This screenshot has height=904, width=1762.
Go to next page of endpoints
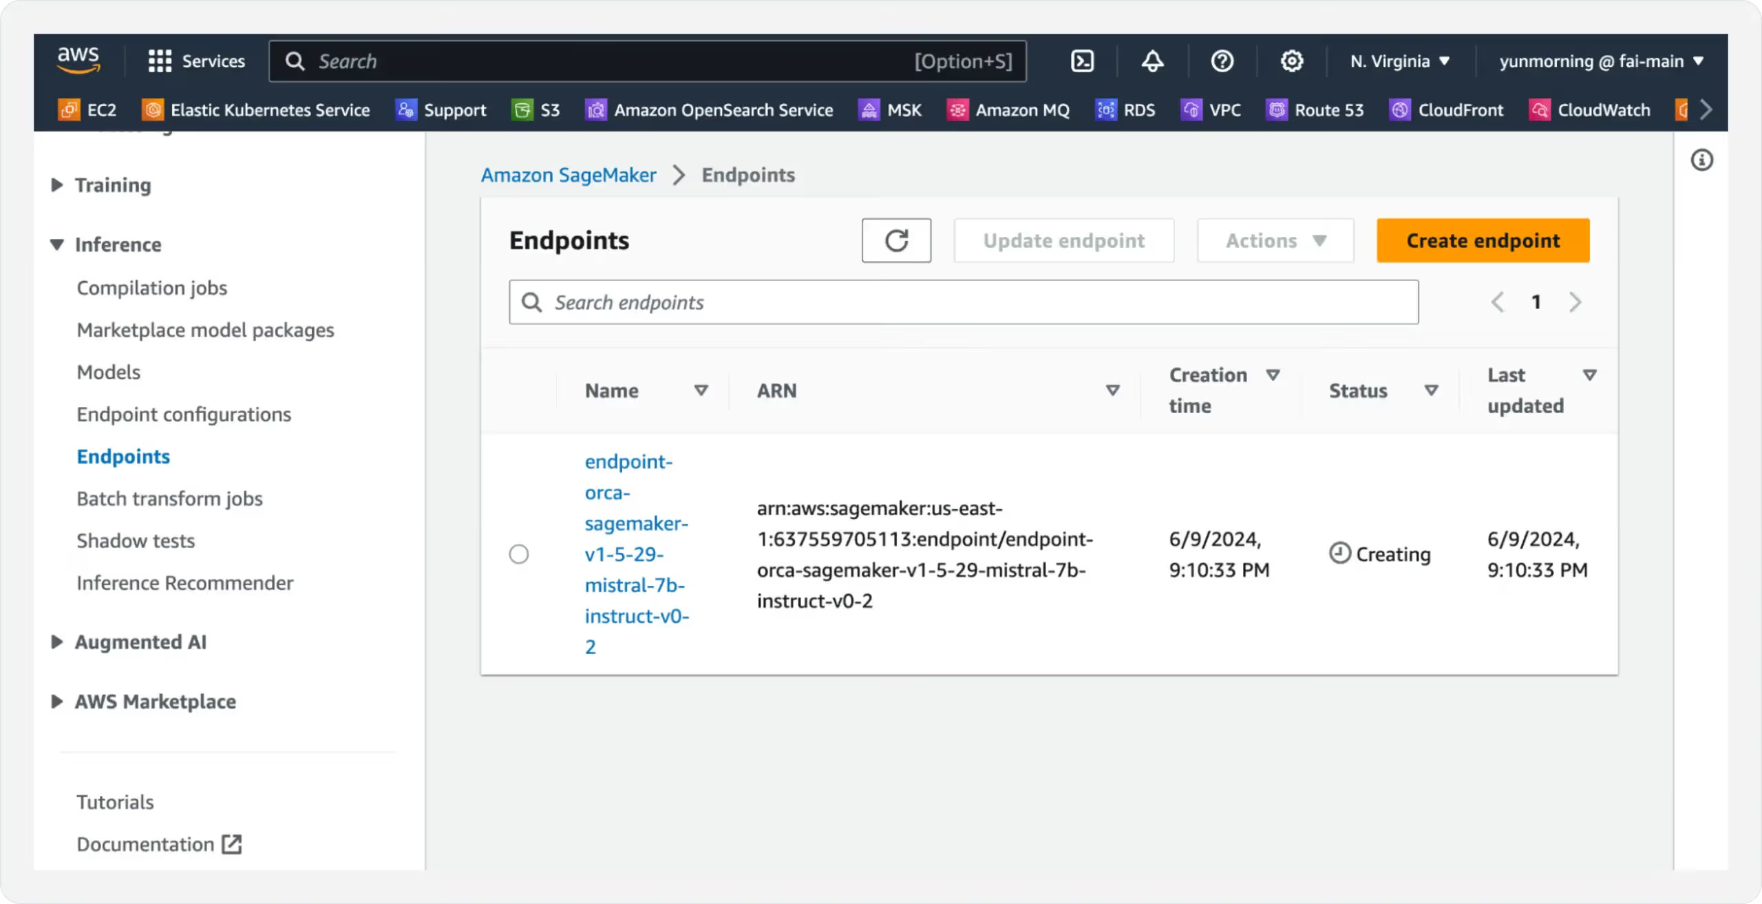(x=1575, y=302)
